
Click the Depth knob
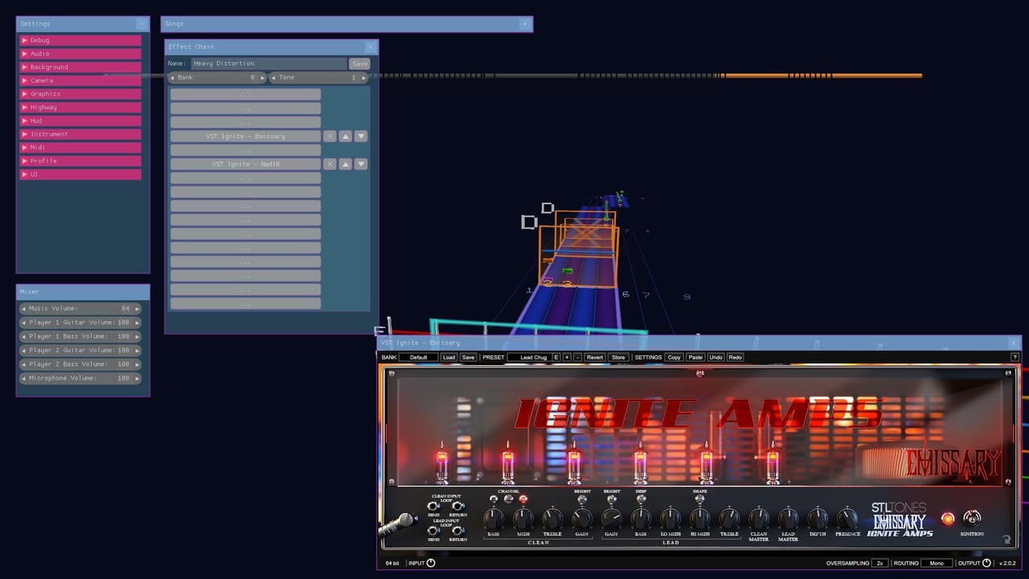tap(818, 519)
